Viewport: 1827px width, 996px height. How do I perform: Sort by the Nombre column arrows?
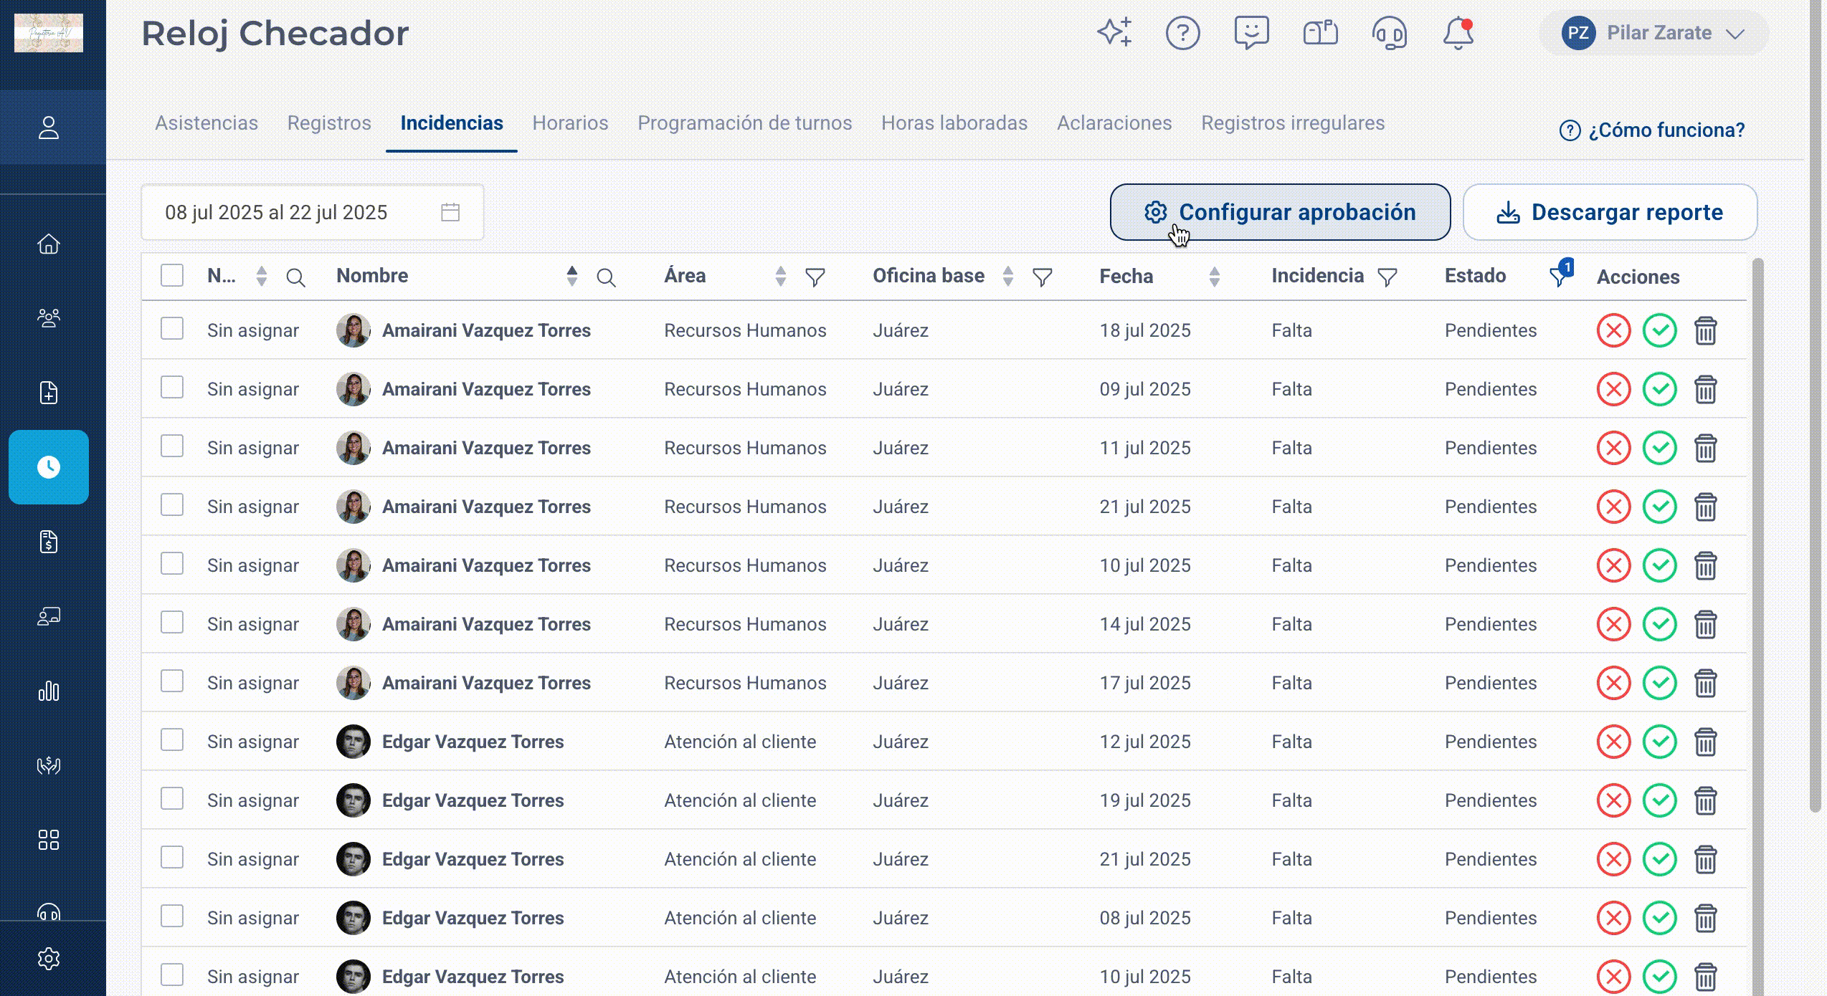[x=571, y=277]
